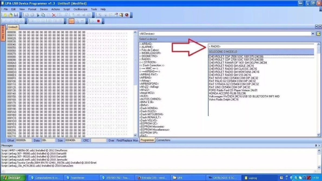
Task: Open the Tools menu
Action: 94,9
